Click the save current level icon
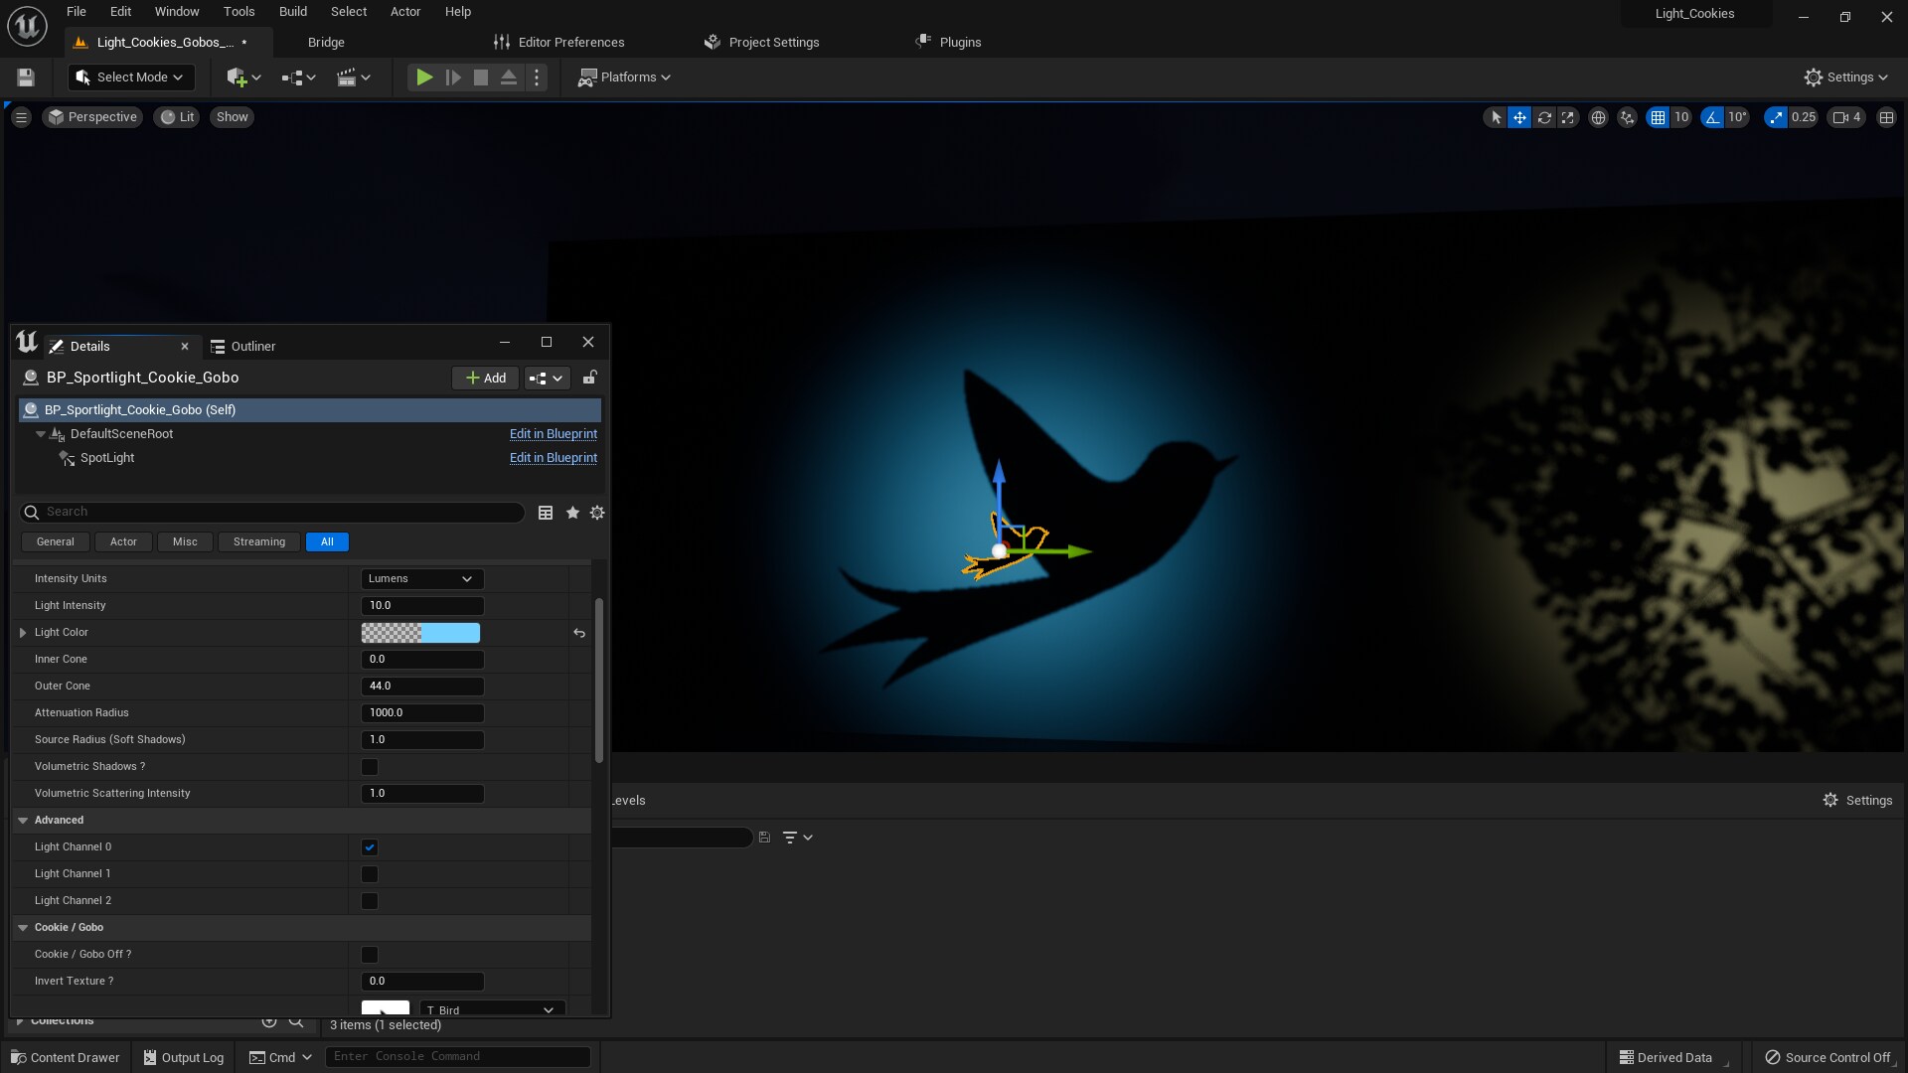 [25, 77]
